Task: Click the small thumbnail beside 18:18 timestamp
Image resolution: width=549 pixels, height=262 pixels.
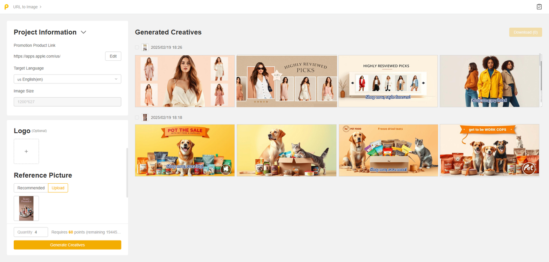Action: (145, 117)
